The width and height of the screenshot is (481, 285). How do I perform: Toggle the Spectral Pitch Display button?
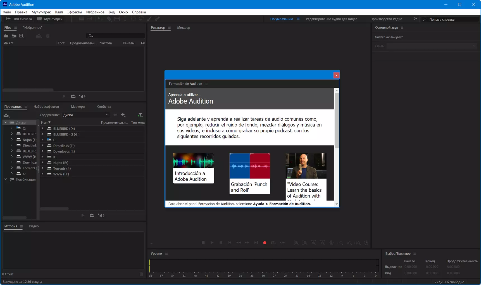pyautogui.click(x=89, y=19)
